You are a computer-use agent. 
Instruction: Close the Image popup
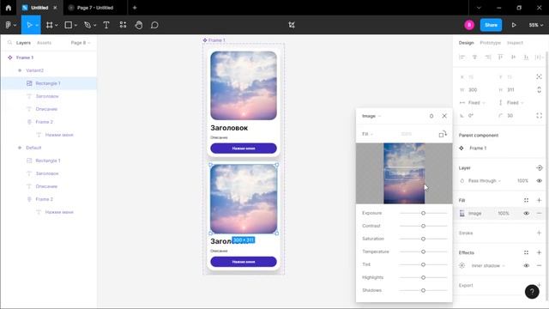444,116
